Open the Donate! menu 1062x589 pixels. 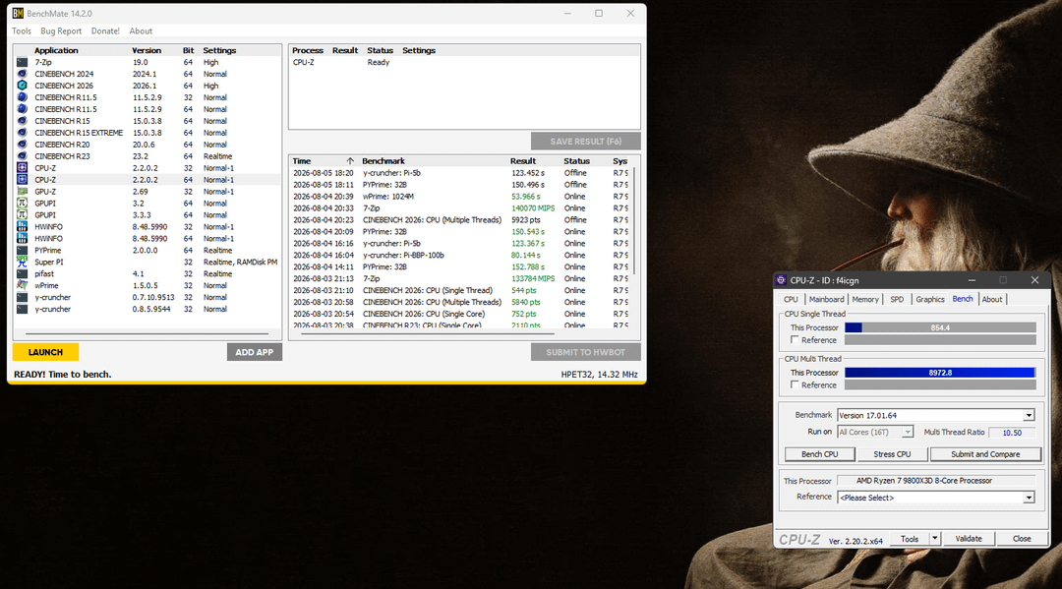[x=105, y=31]
